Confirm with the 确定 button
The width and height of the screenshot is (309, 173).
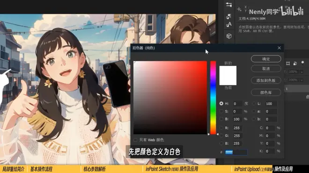tap(266, 59)
